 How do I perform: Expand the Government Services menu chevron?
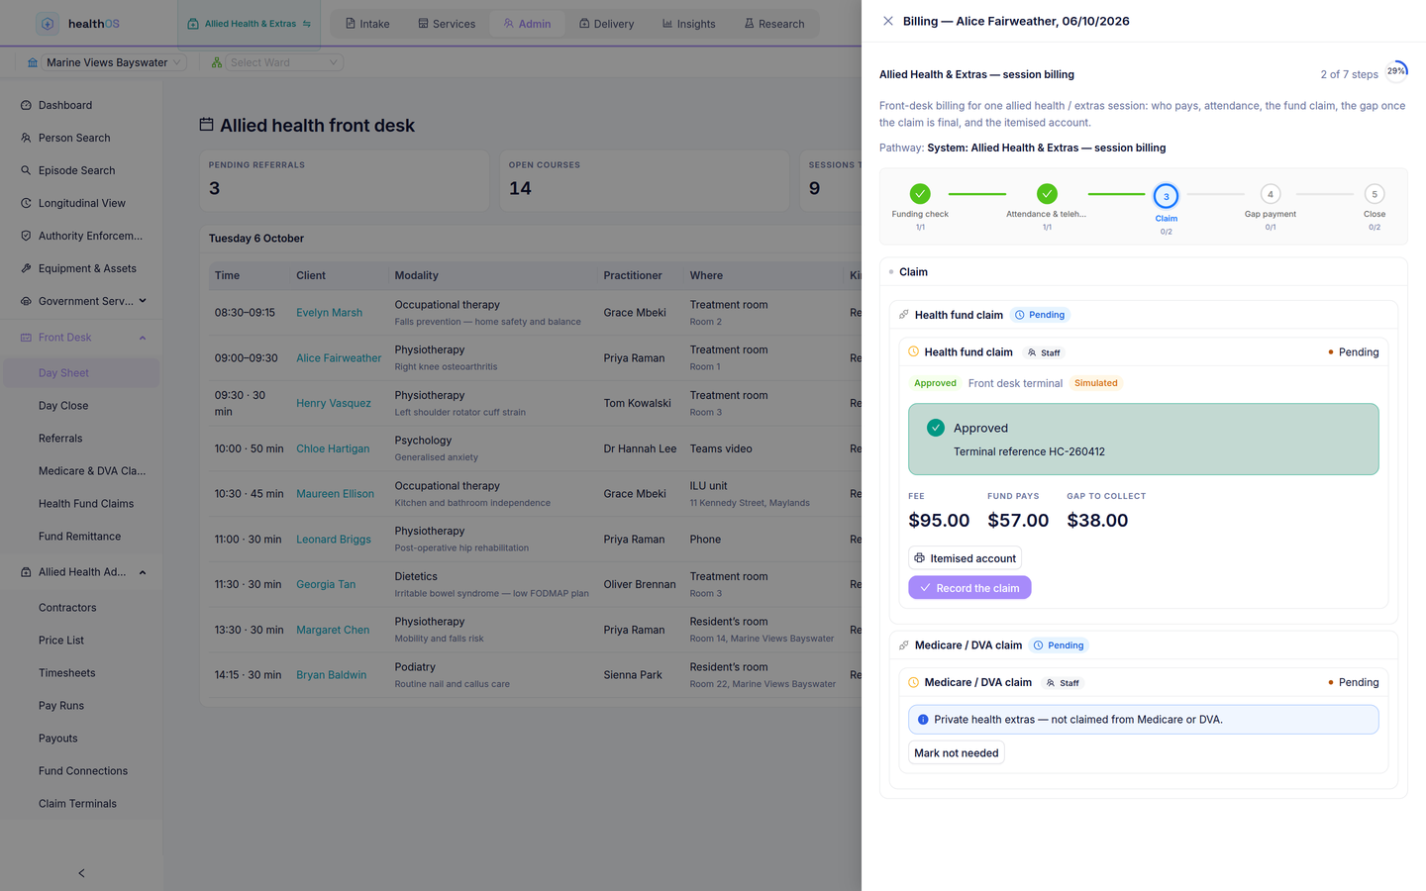(x=143, y=301)
